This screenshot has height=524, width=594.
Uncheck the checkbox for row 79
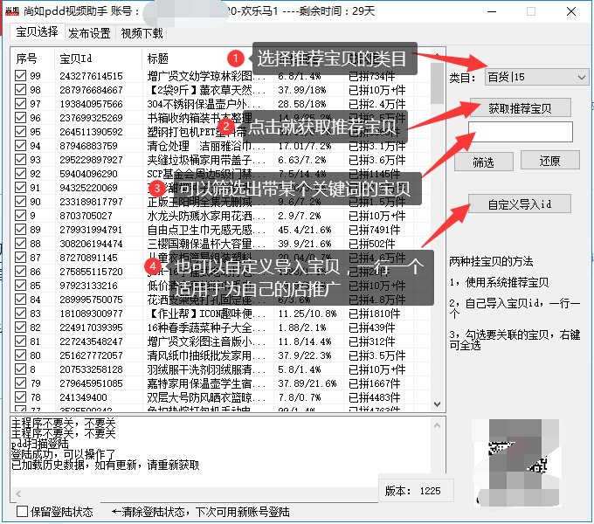point(20,383)
